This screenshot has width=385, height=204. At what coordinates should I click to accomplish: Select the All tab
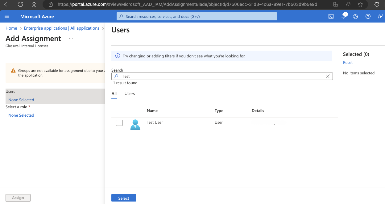pos(114,94)
